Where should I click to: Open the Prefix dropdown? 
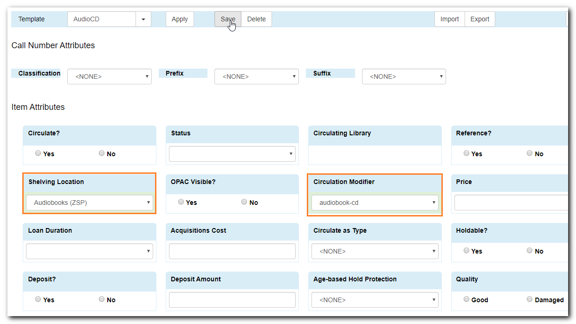257,76
